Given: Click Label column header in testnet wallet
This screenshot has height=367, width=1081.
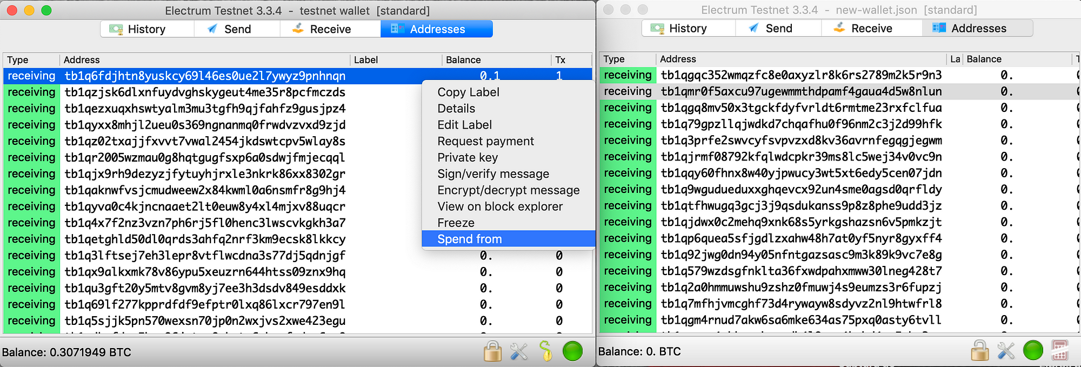Looking at the screenshot, I should 396,60.
